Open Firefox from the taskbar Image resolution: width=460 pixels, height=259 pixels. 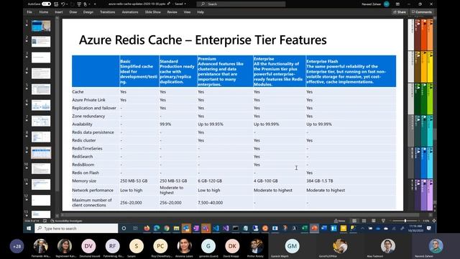(147, 229)
